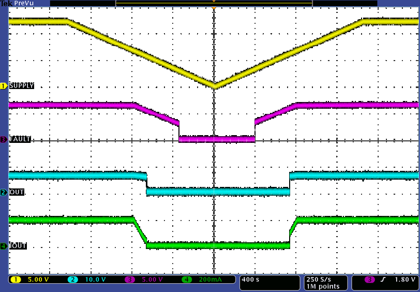This screenshot has width=420, height=292.
Task: Click the channel 2 OUT ground marker
Action: pos(4,192)
